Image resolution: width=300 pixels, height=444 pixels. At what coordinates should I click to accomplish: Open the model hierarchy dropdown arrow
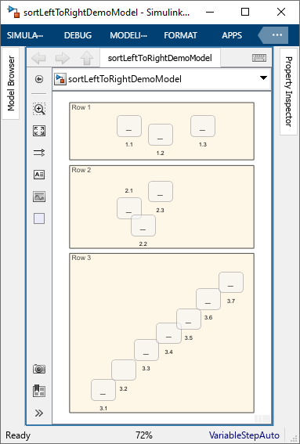pyautogui.click(x=263, y=78)
